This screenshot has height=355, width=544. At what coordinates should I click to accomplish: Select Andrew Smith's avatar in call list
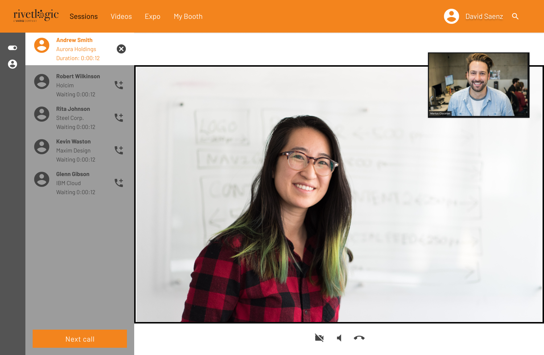42,45
